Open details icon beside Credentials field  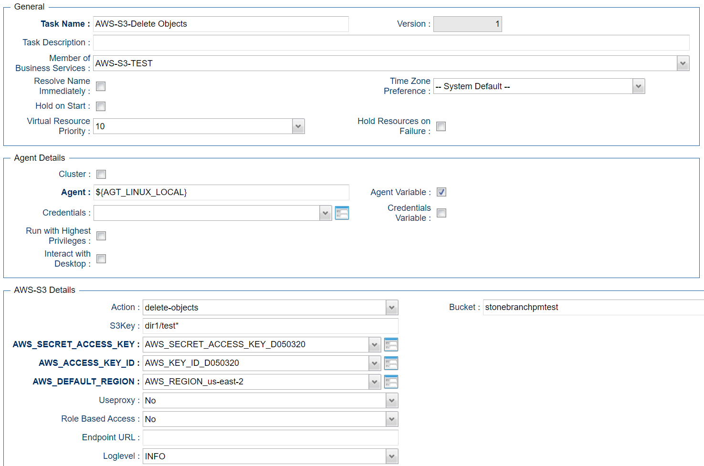tap(342, 213)
